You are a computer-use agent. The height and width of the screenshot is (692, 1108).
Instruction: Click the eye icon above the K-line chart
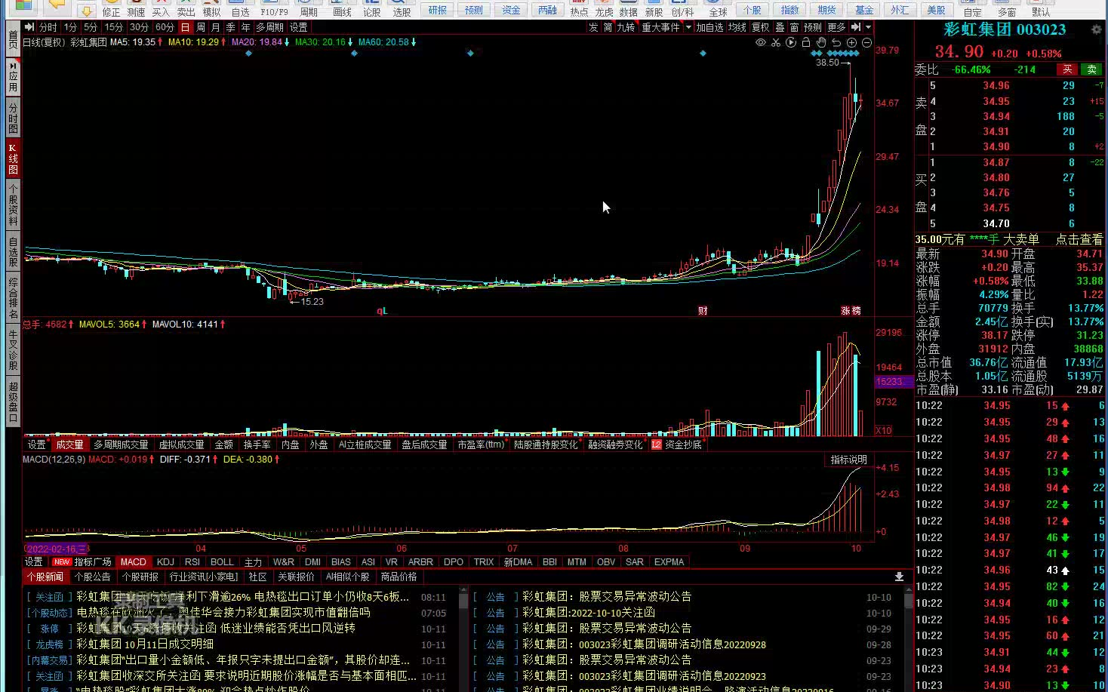[761, 43]
